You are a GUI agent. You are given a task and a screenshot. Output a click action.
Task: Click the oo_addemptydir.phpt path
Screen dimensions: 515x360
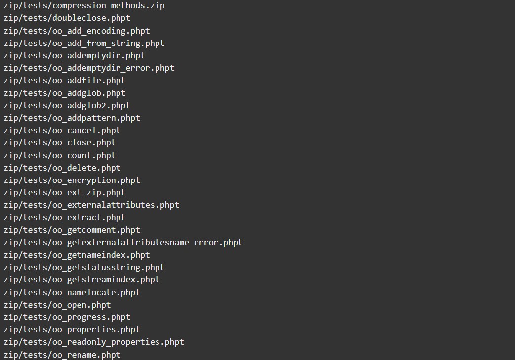pyautogui.click(x=74, y=55)
